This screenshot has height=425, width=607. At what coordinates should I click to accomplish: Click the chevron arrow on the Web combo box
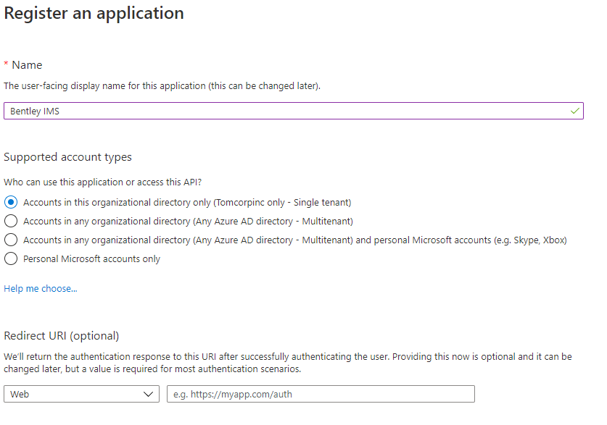pyautogui.click(x=149, y=394)
